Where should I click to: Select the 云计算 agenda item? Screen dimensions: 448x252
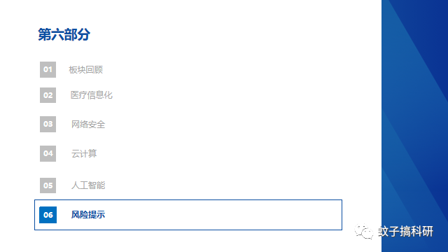[84, 154]
